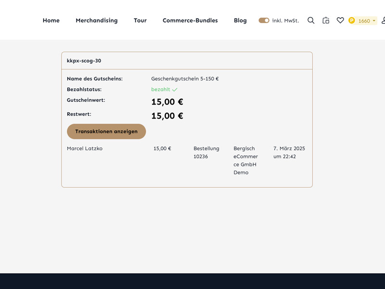Toggle the inkl. MwSt. switch
The image size is (385, 289).
(x=264, y=20)
